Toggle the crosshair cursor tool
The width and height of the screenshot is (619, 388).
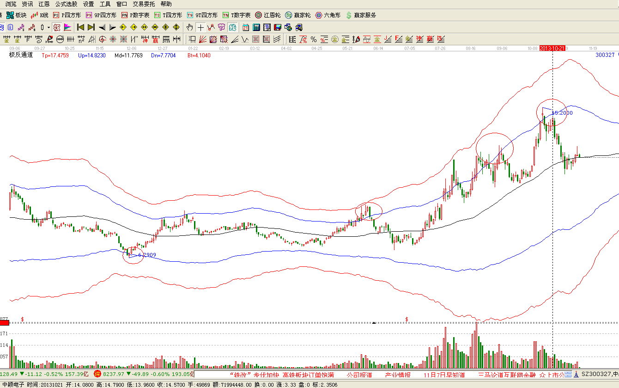click(x=200, y=27)
